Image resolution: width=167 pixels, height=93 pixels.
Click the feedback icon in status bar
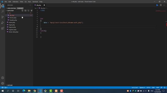point(162,88)
